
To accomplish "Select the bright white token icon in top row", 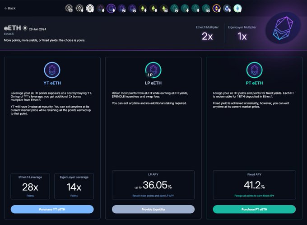I will point(90,9).
